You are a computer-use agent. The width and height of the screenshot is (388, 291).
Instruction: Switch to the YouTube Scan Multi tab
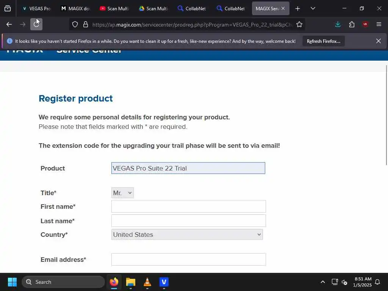114,8
